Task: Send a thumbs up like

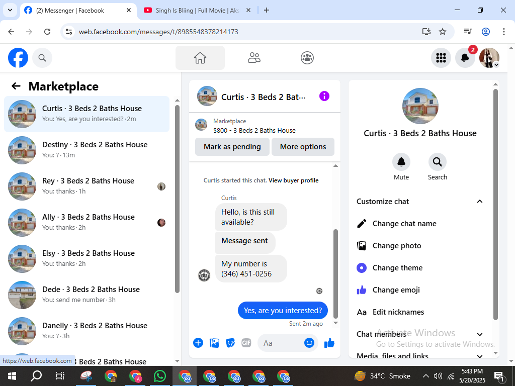Action: [329, 343]
